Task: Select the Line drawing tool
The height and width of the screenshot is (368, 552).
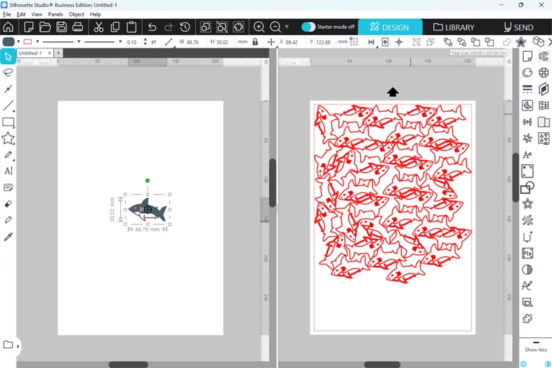Action: click(8, 106)
